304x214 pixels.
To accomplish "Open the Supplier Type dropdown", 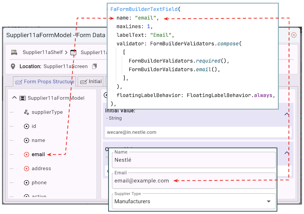I will pos(268,201).
